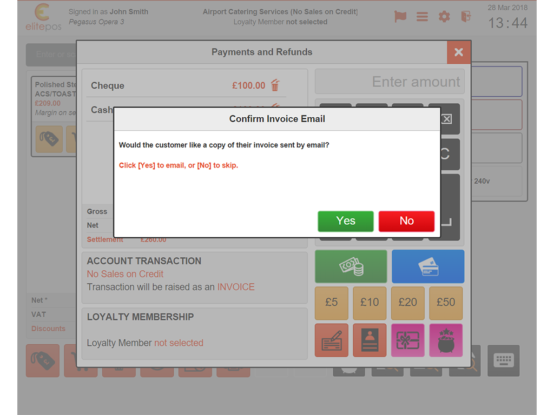Select the loyalty points pot icon
Viewport: 554px width, 415px height.
446,340
